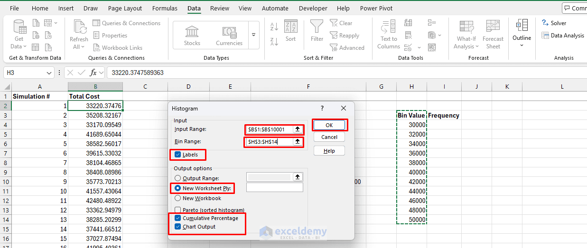Viewport: 587px width, 248px height.
Task: Click the dialog question mark help icon
Action: (x=322, y=109)
